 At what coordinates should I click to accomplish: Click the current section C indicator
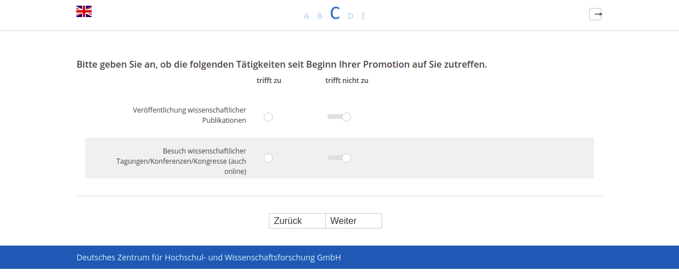(335, 14)
